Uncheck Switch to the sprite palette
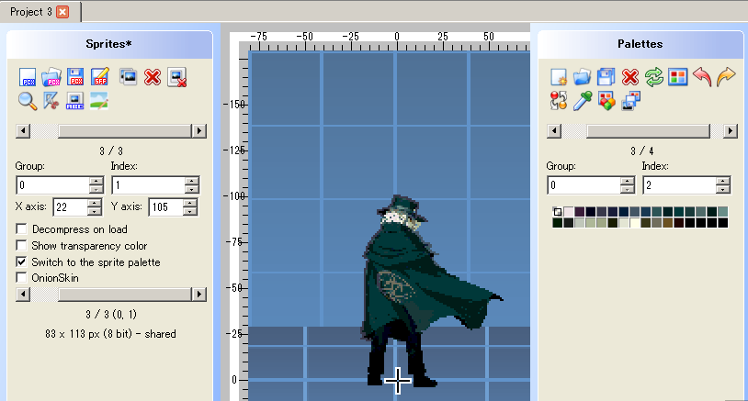Image resolution: width=748 pixels, height=401 pixels. [x=21, y=262]
